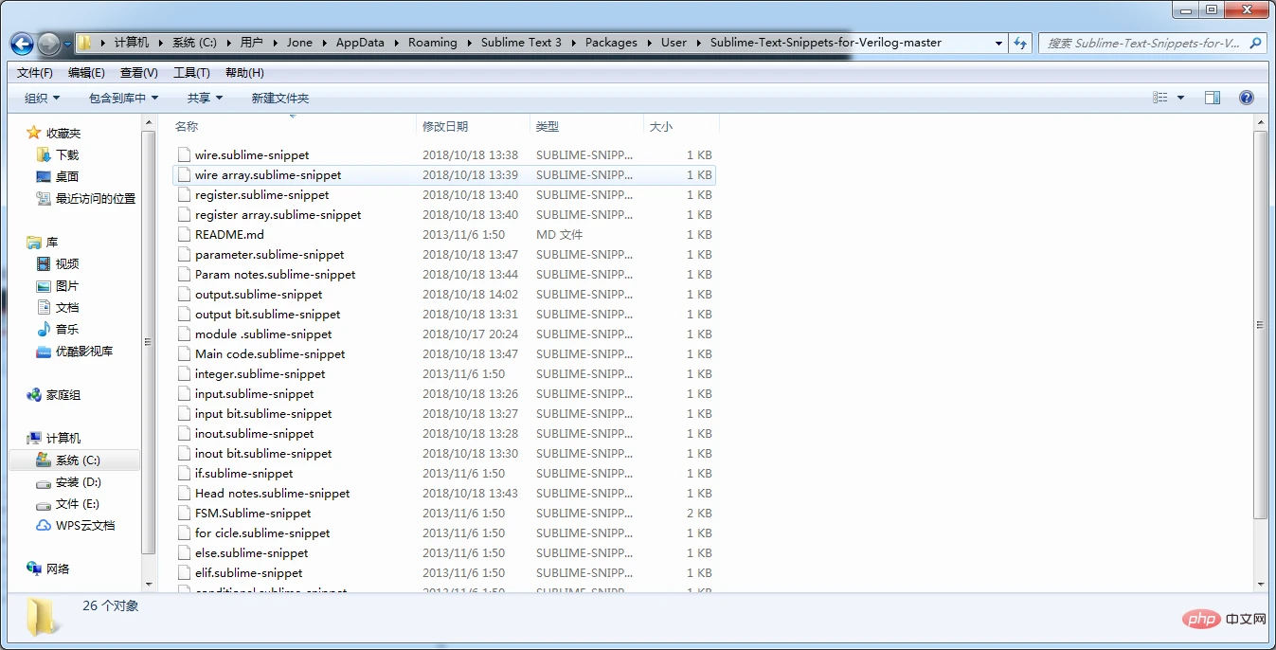1276x650 pixels.
Task: Open the 组织 dropdown menu
Action: 42,98
